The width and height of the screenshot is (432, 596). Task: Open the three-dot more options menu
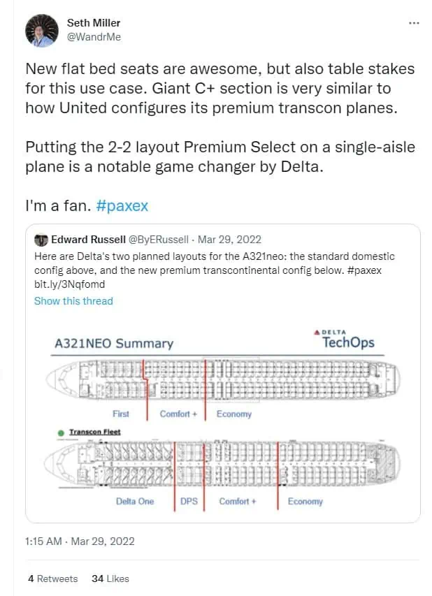click(x=414, y=23)
